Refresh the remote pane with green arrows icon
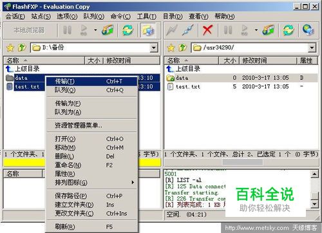Viewport: 322px width, 233px height. (289, 30)
